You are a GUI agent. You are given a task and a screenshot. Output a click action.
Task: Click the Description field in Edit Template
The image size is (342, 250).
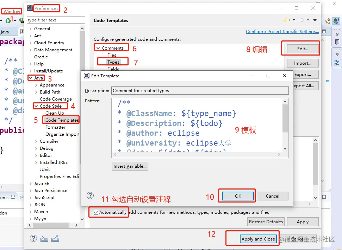[x=200, y=91]
